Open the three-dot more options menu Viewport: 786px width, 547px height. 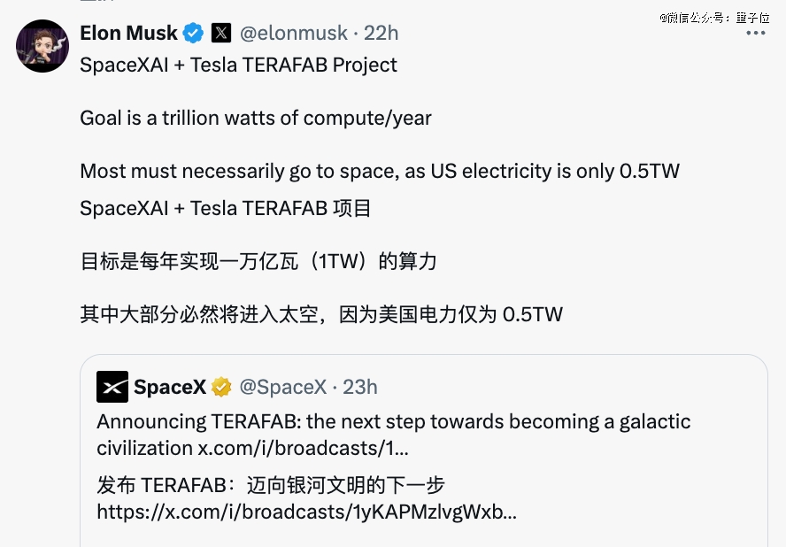click(x=755, y=33)
